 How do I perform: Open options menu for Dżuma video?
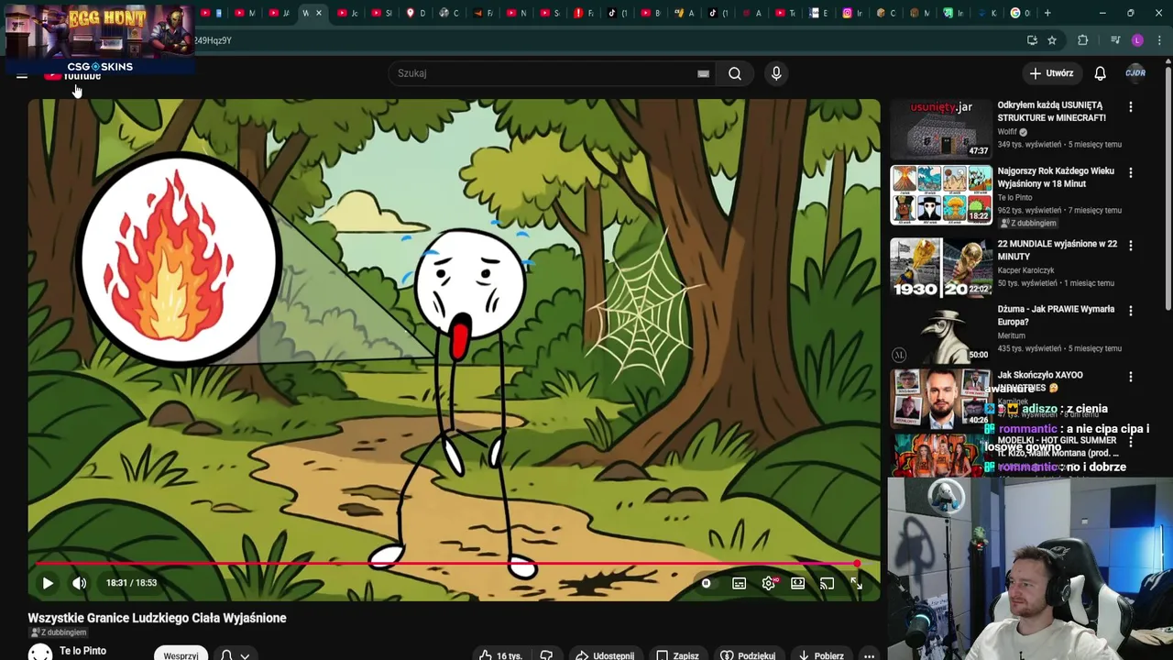1131,311
